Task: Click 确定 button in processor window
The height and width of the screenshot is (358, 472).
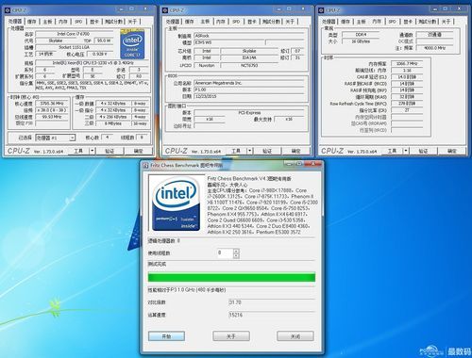Action: pyautogui.click(x=139, y=151)
